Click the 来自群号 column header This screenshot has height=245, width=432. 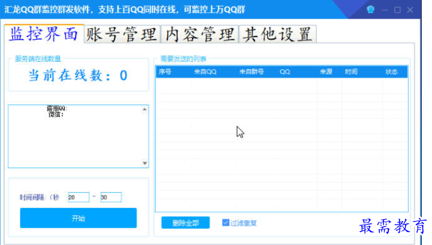(251, 71)
